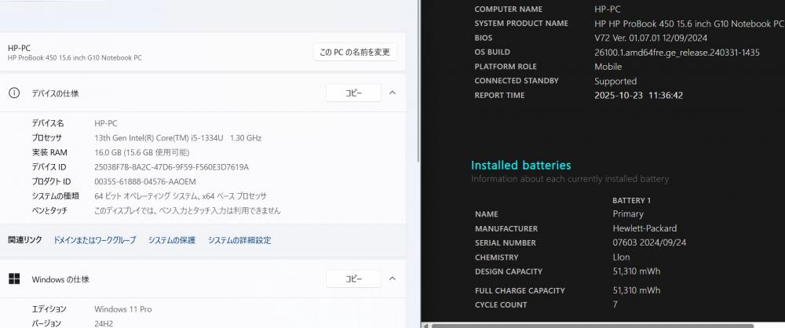Viewport: 785px width, 328px height.
Task: Open the ドメインまたはワークグループ link
Action: (94, 240)
